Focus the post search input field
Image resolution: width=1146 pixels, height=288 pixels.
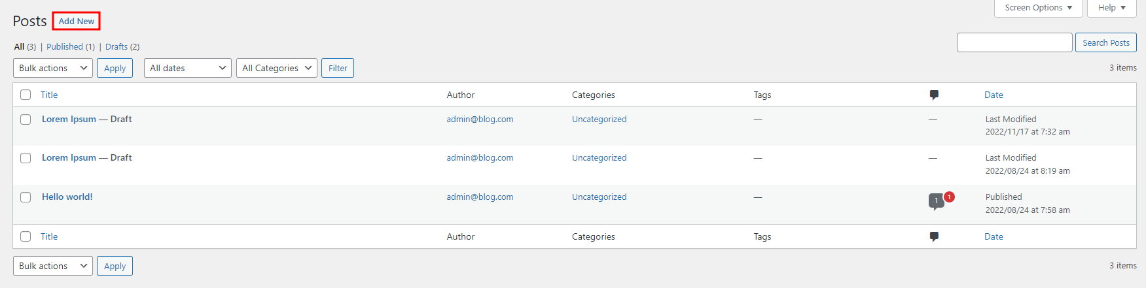tap(1014, 42)
